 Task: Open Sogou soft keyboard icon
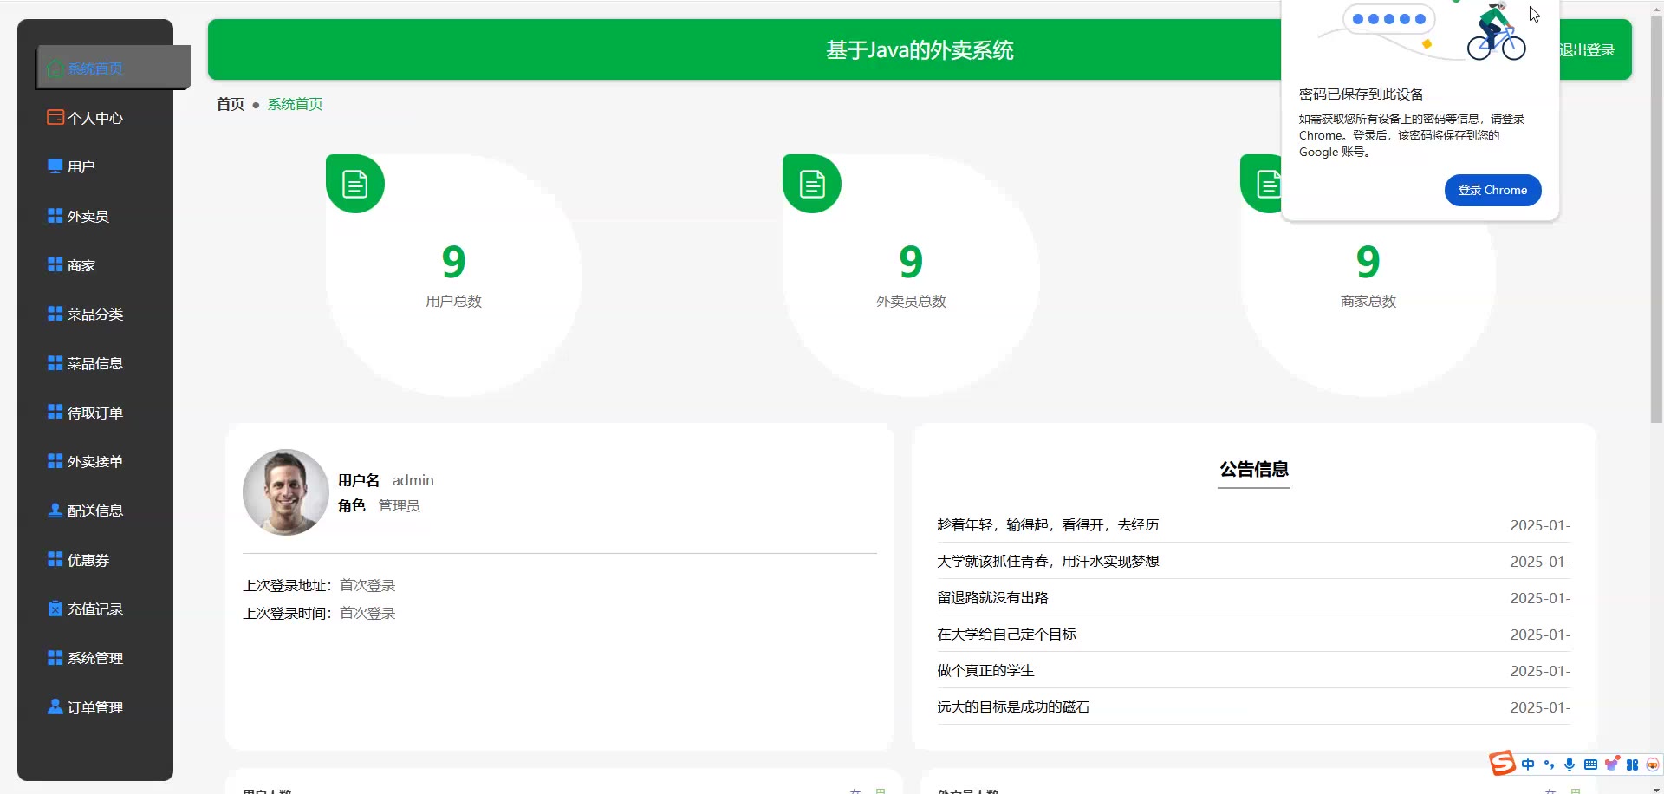click(1590, 765)
